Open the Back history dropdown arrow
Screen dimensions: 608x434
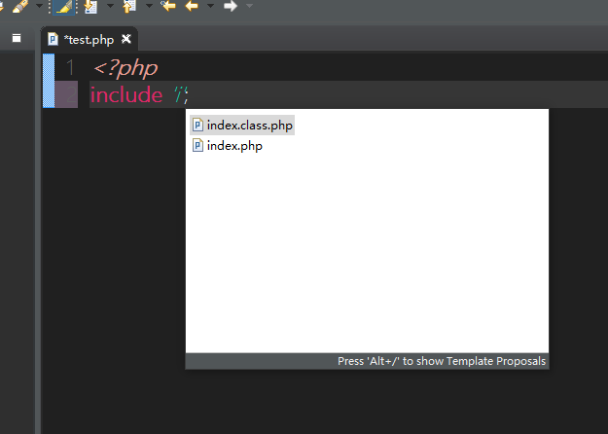coord(210,6)
